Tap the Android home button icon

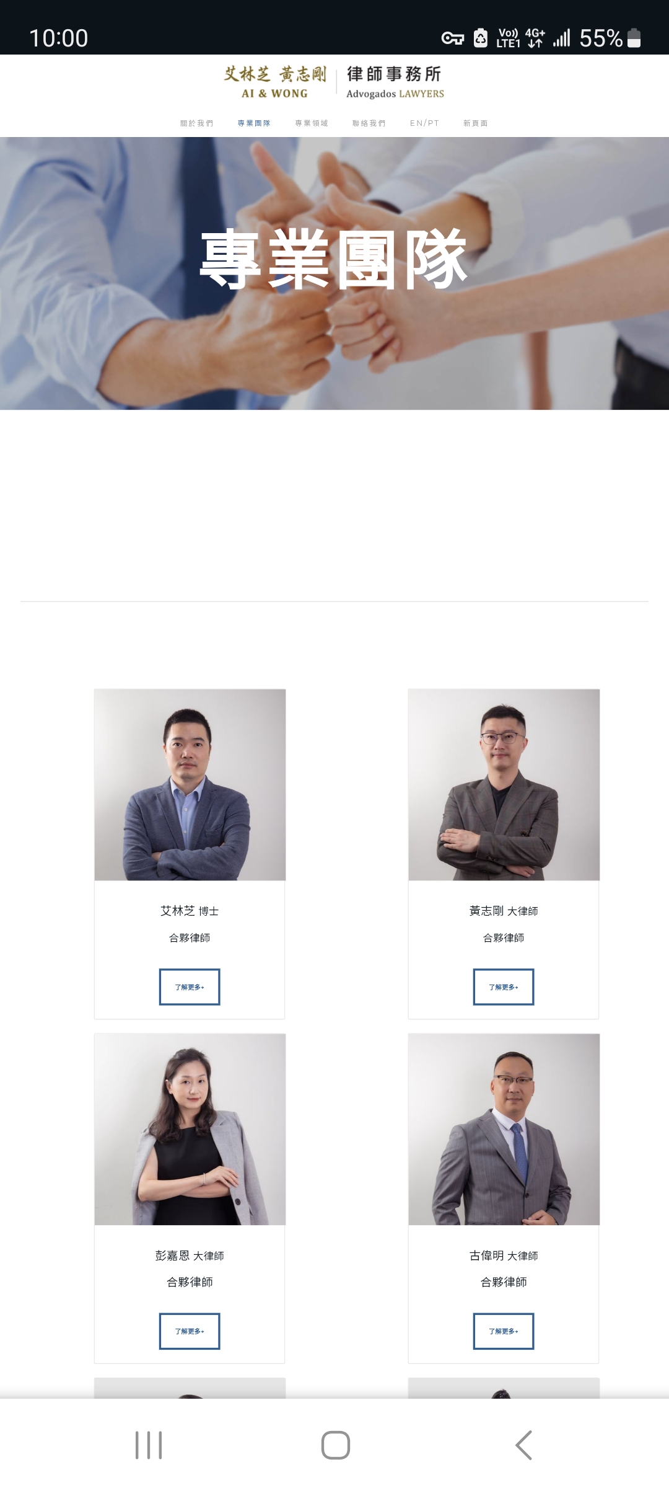[335, 1445]
